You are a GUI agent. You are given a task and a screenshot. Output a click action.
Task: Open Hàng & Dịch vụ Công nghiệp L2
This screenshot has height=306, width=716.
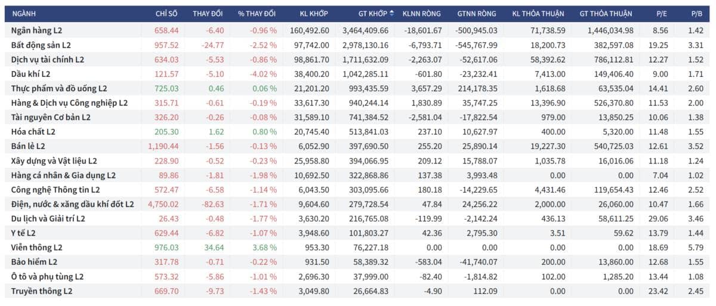click(70, 103)
